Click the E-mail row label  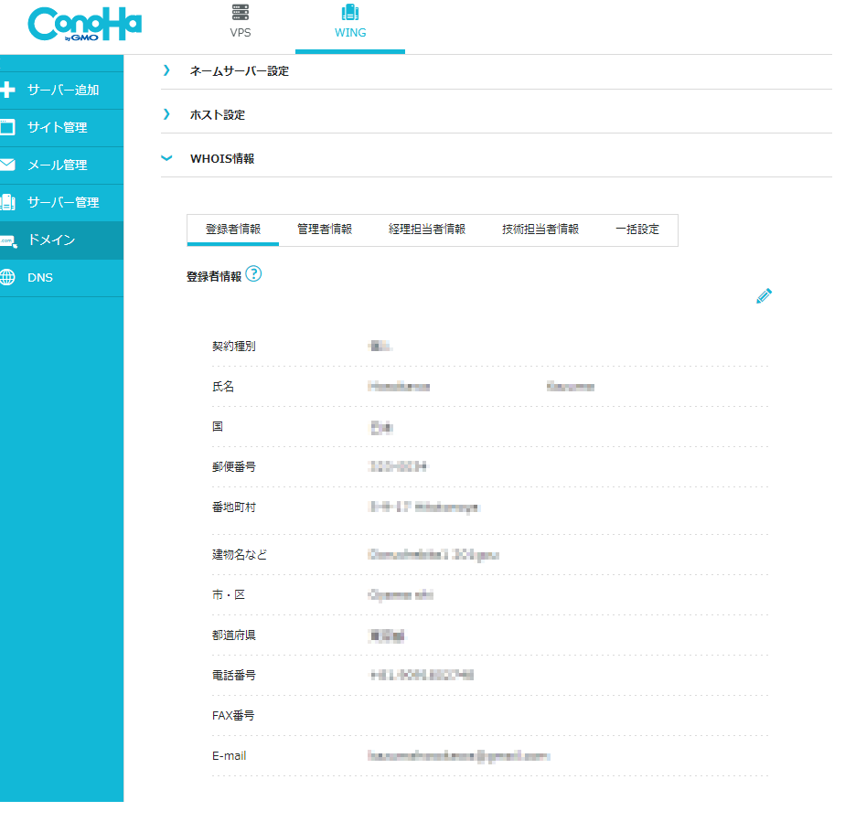(x=229, y=756)
